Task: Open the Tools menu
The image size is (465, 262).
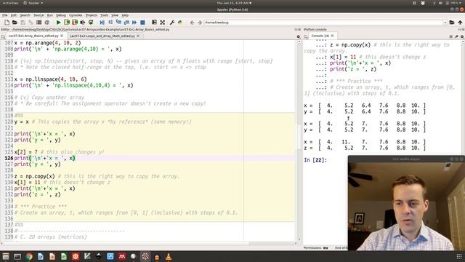Action: pos(104,15)
